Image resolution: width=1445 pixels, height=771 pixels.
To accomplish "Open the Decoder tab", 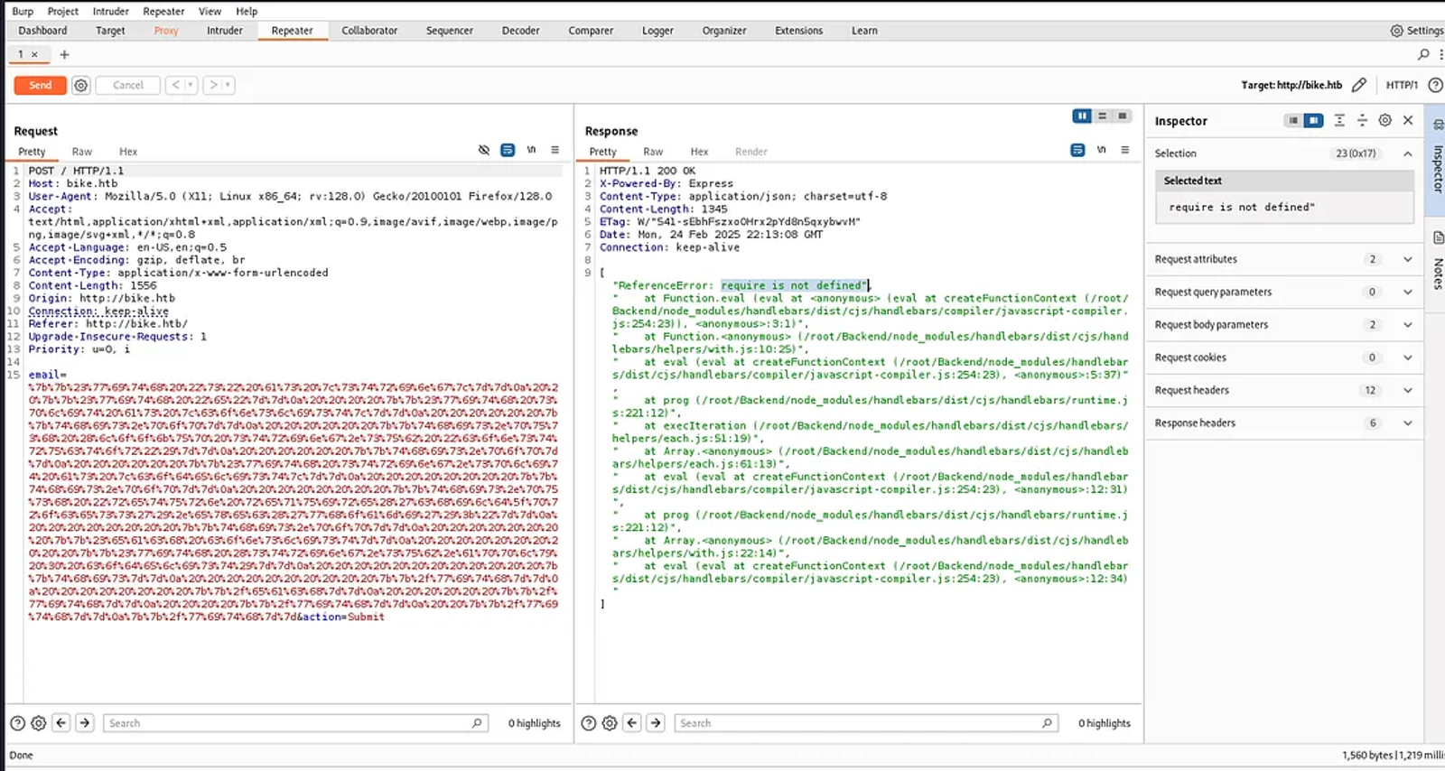I will [x=520, y=31].
